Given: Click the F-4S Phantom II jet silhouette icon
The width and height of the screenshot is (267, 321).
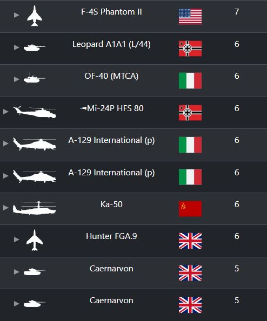Looking at the screenshot, I should click(35, 16).
